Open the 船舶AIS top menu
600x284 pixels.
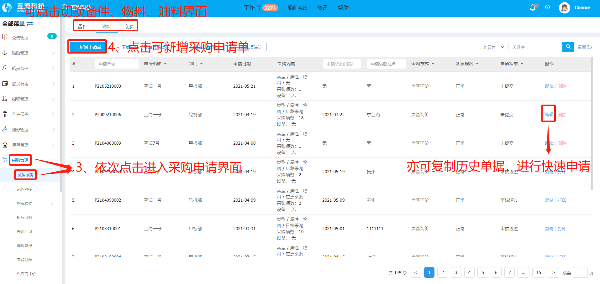click(x=297, y=8)
